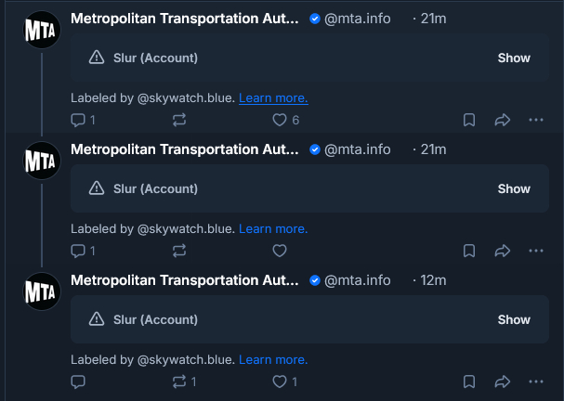
Task: Click Learn more under the top post
Action: pos(273,97)
